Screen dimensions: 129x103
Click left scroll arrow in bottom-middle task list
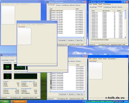coord(51,91)
